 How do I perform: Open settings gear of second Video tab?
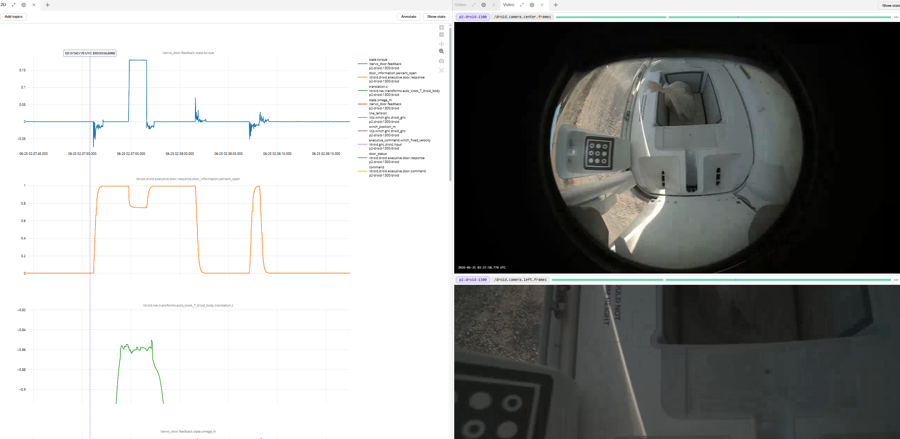point(532,5)
